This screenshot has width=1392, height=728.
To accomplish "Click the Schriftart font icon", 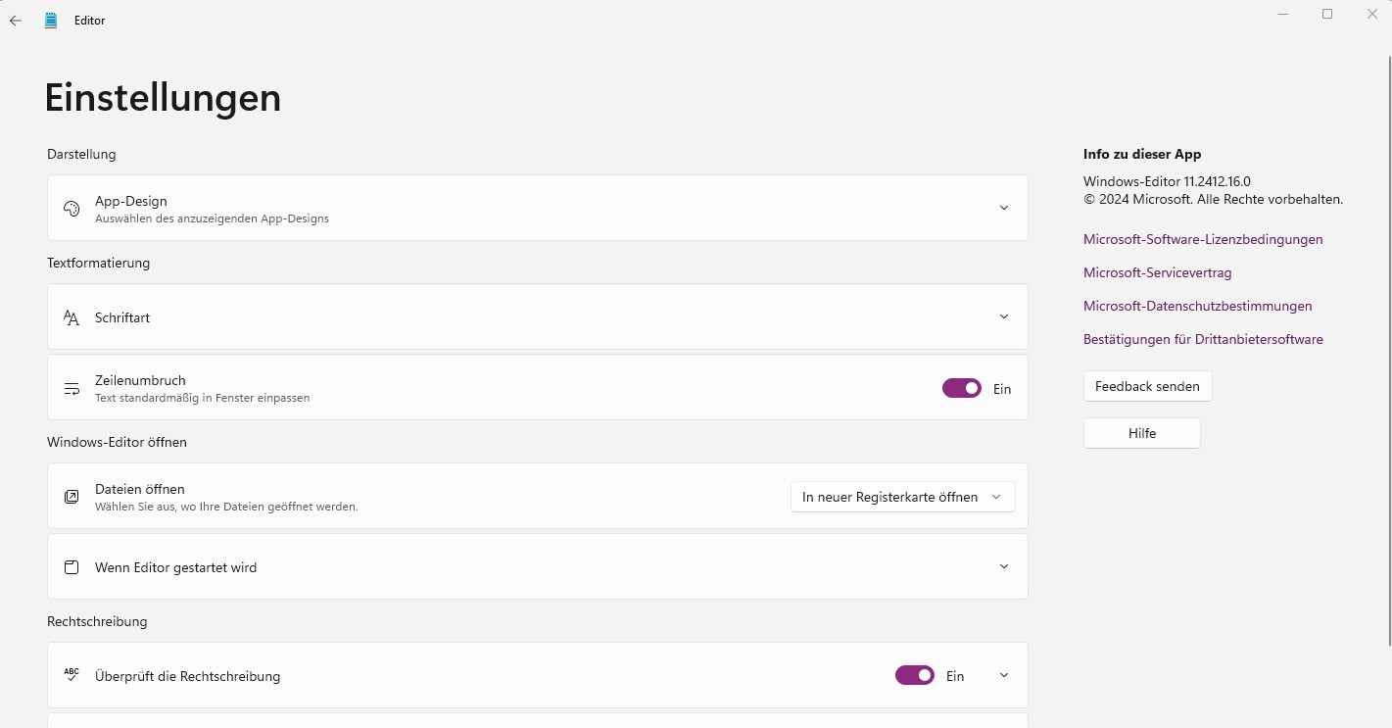I will (71, 317).
